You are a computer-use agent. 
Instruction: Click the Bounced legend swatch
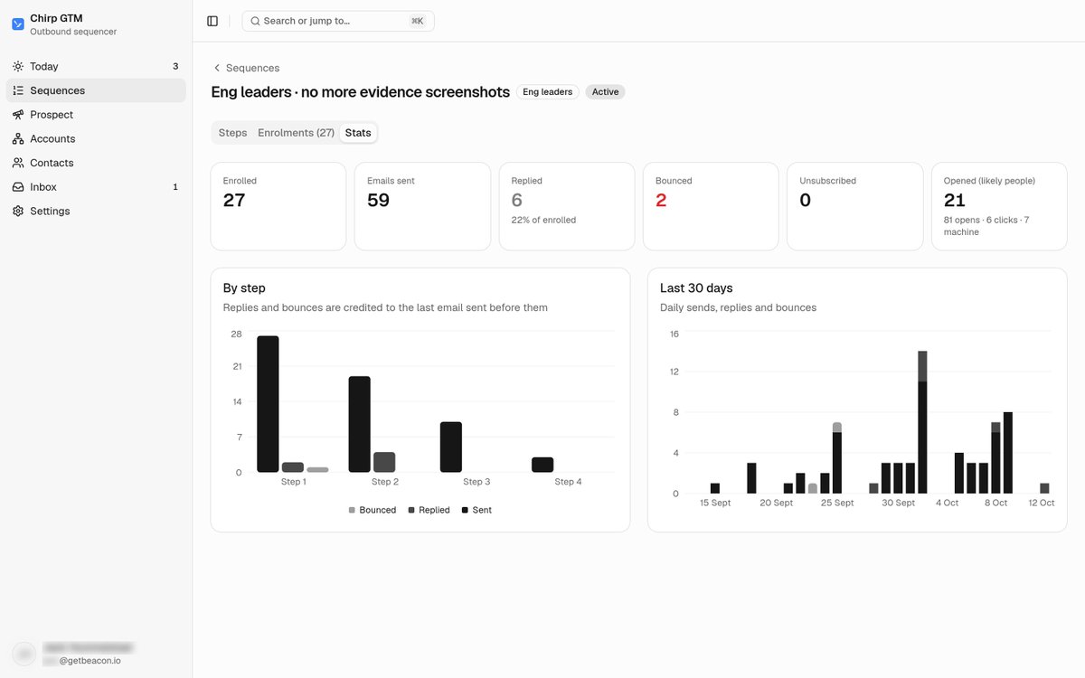pos(352,511)
